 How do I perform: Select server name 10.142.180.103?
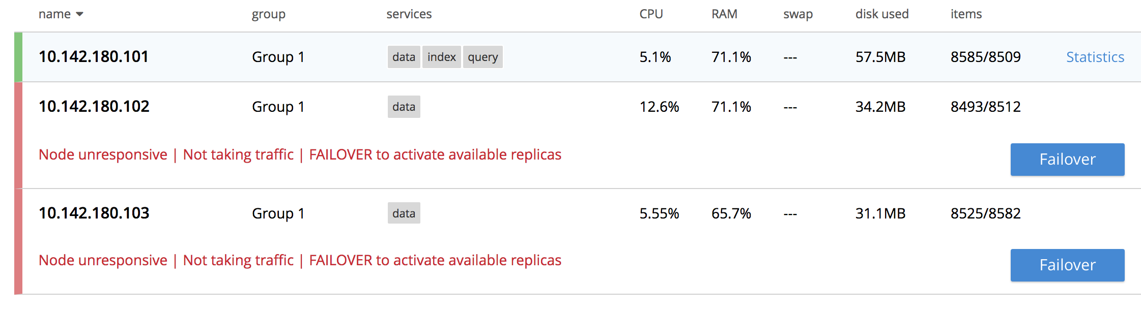click(94, 213)
